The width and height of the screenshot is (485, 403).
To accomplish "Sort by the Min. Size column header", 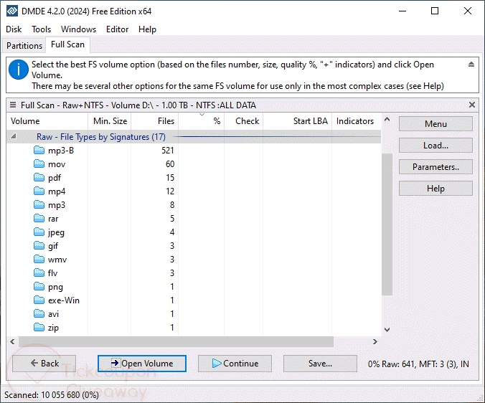I will (110, 121).
